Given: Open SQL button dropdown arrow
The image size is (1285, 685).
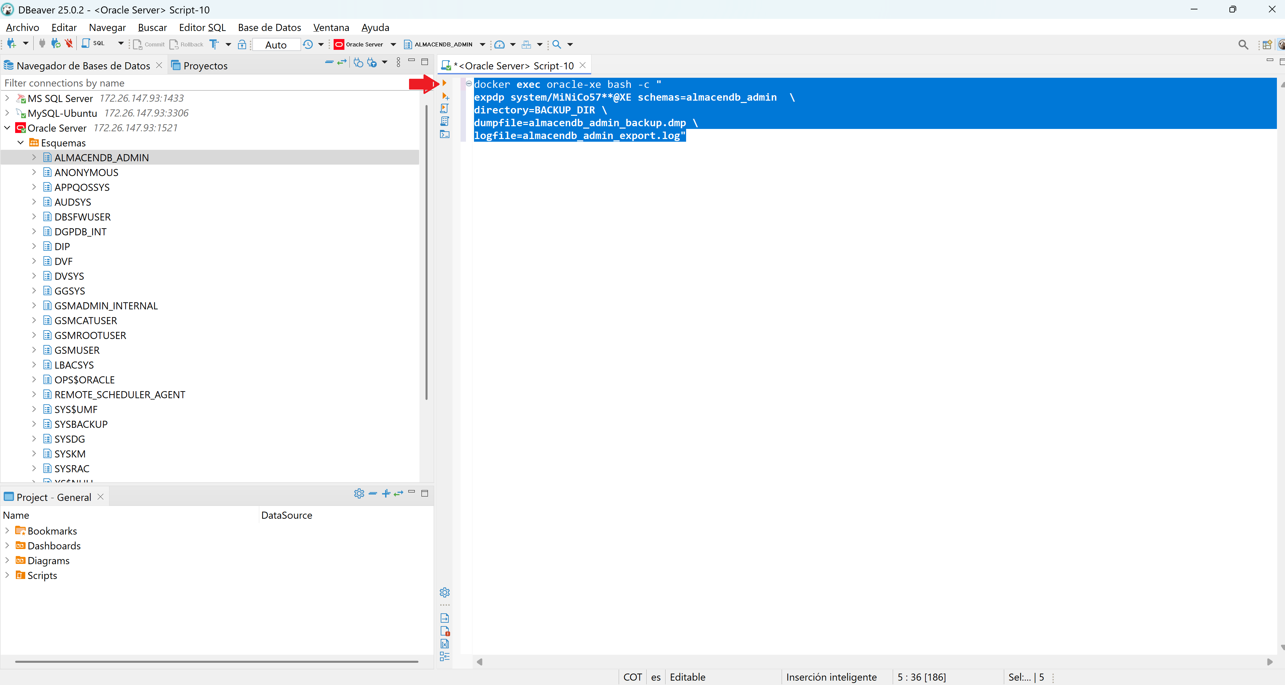Looking at the screenshot, I should [120, 44].
